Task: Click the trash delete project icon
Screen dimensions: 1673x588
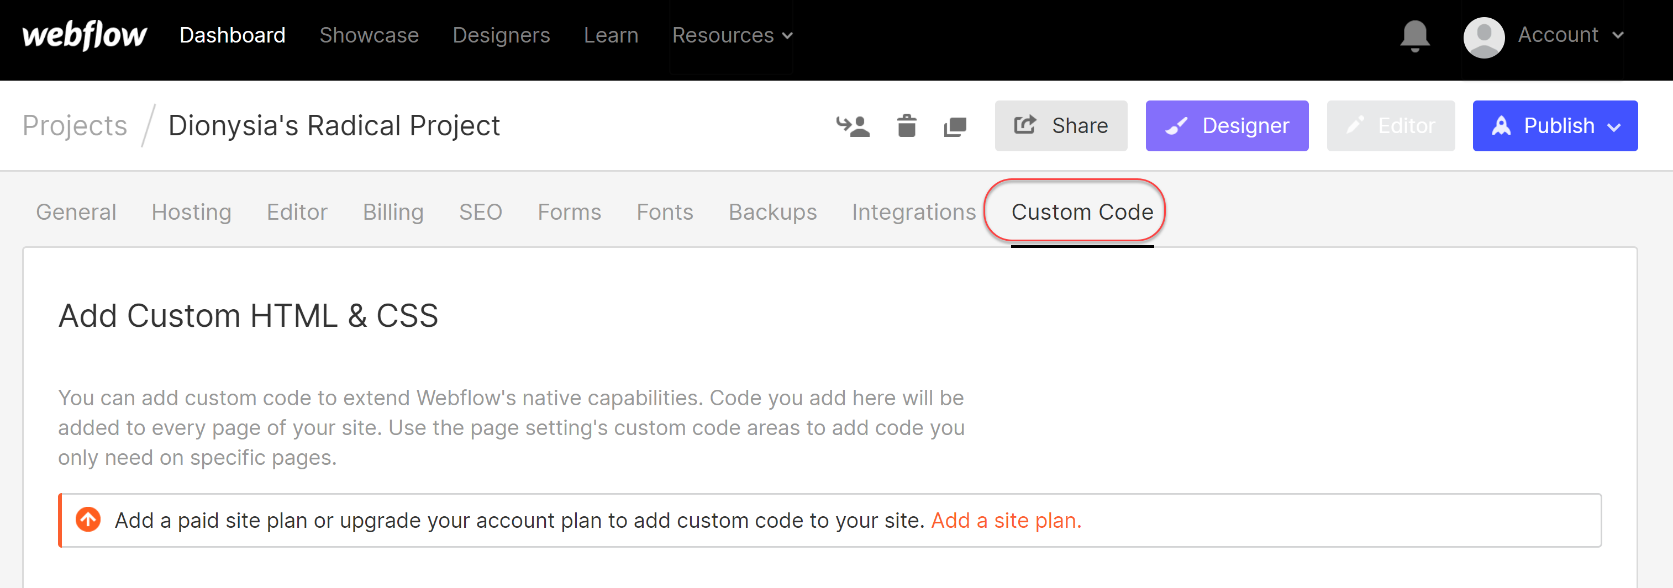Action: pyautogui.click(x=907, y=126)
